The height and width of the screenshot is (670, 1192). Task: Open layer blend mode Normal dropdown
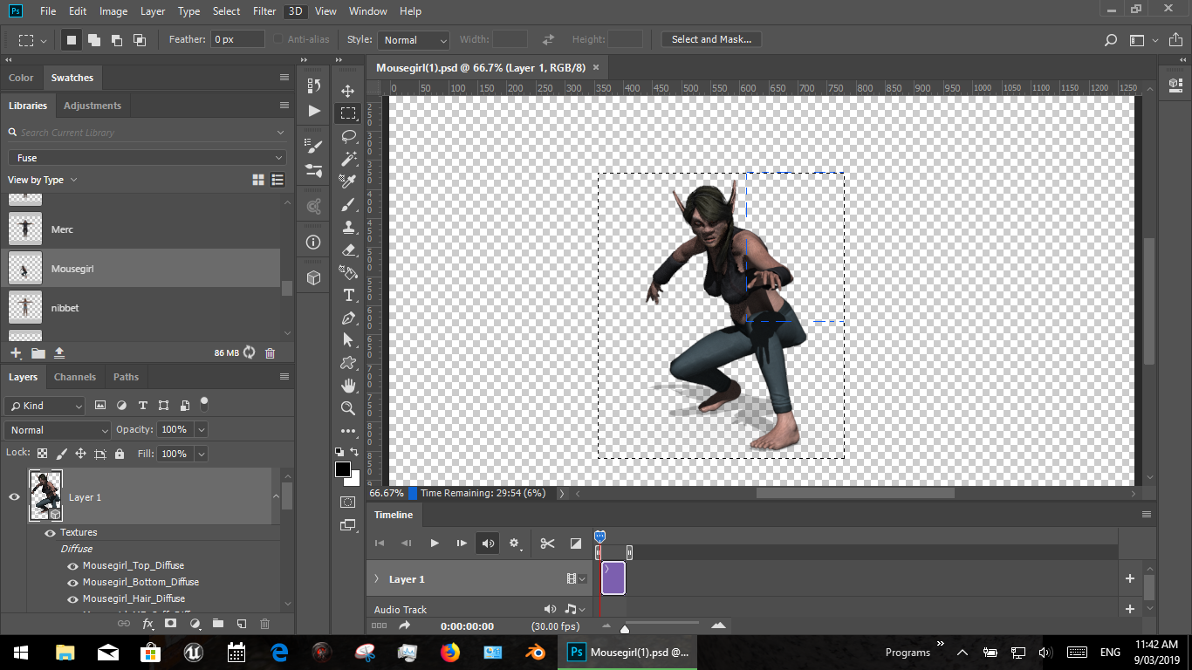[x=58, y=430]
